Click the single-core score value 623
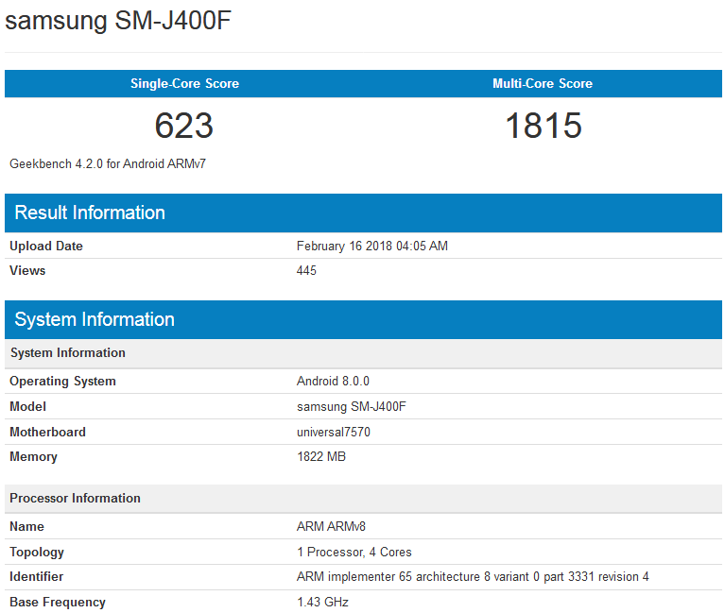Image resolution: width=725 pixels, height=613 pixels. [184, 126]
